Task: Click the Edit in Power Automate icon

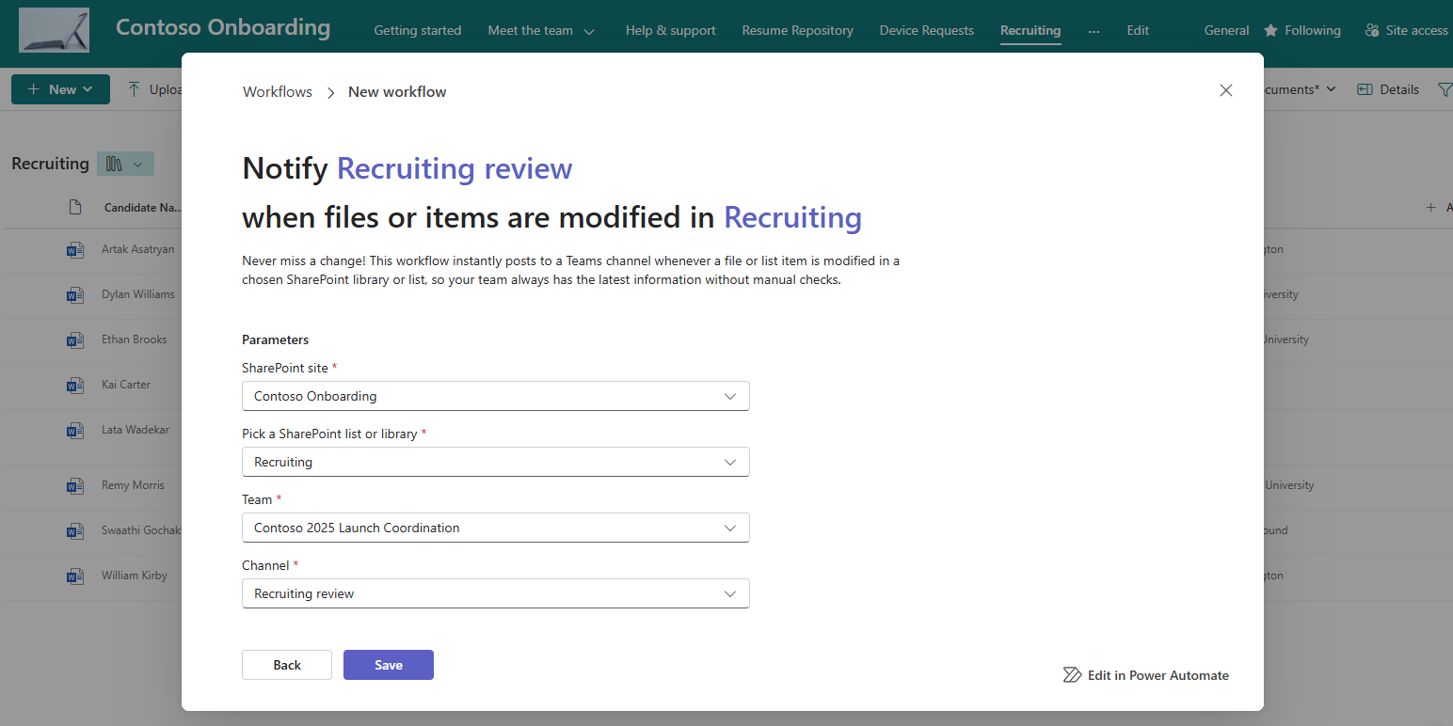Action: coord(1072,675)
